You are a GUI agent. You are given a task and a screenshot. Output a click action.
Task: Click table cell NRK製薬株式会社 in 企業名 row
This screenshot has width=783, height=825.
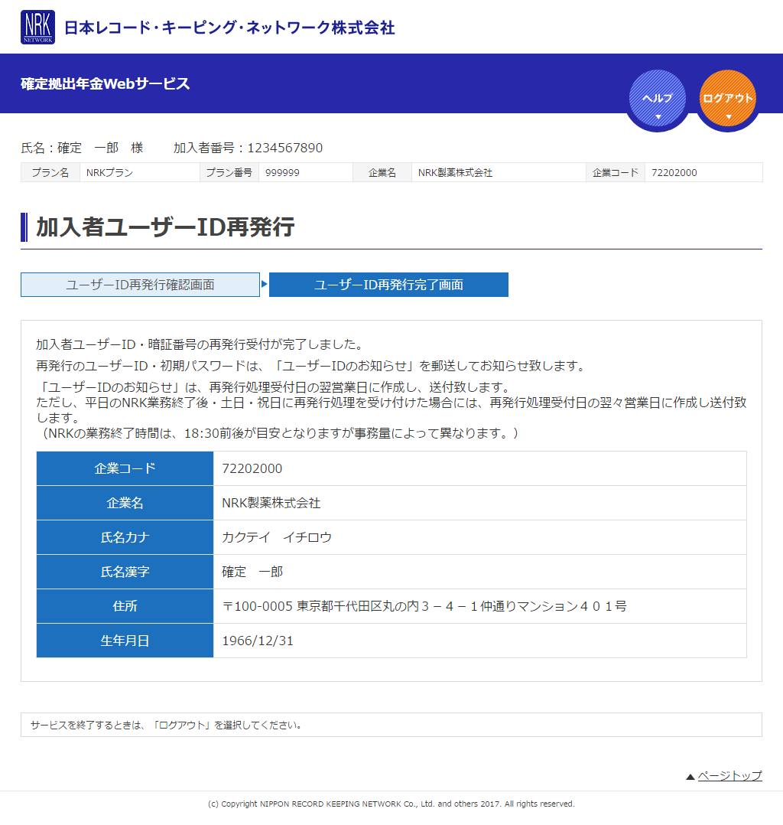(271, 503)
